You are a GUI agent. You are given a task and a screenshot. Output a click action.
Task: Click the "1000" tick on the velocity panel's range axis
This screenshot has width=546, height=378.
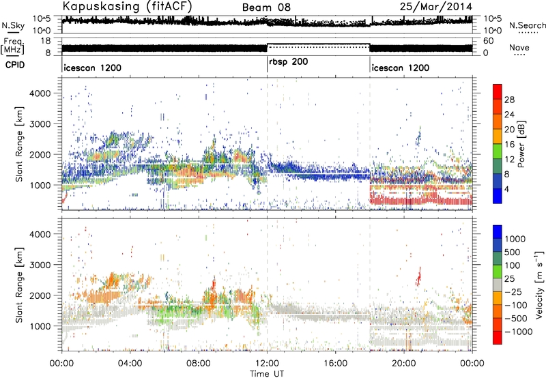(40, 326)
